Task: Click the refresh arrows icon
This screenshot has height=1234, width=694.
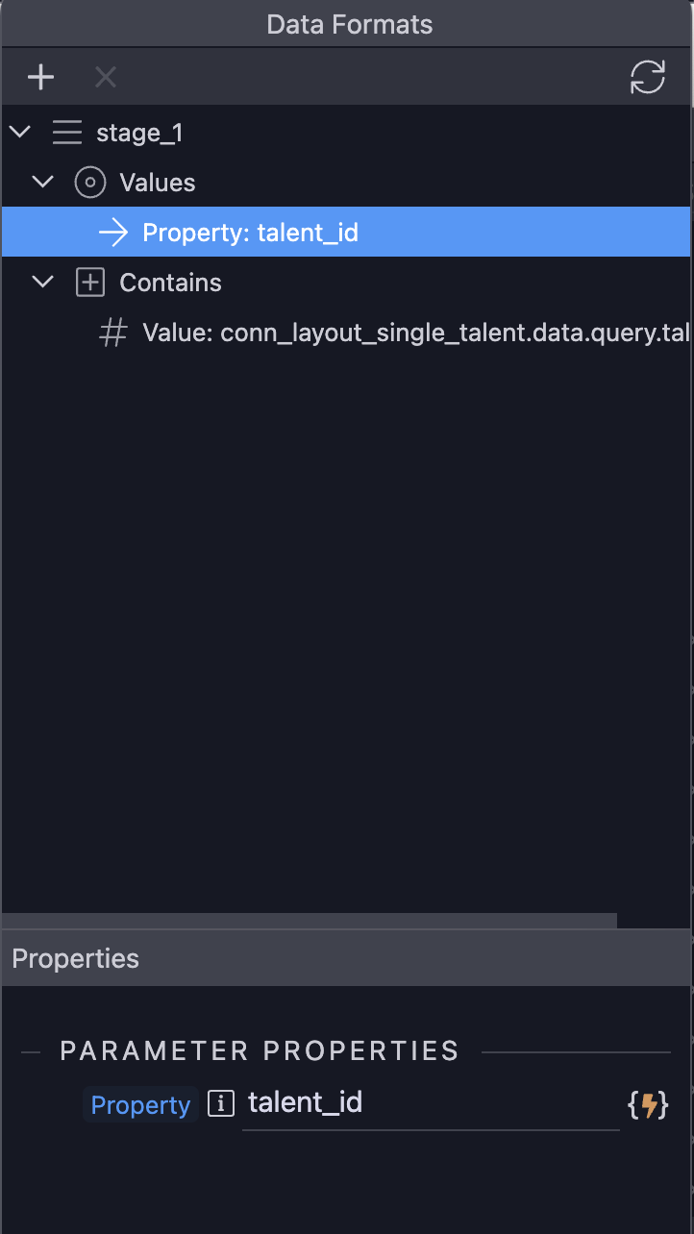Action: [648, 78]
